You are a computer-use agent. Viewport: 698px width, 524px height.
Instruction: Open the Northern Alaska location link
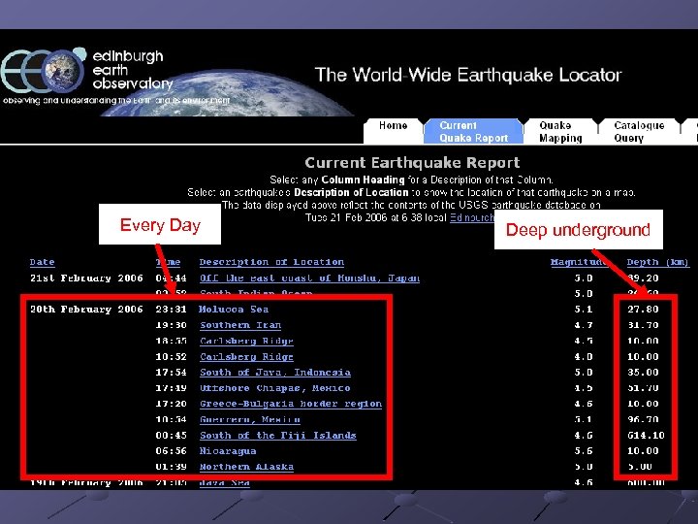coord(246,467)
